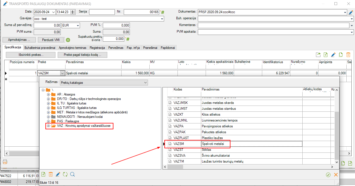Click the blue pencil icon next to Dokumentas field

tap(351, 12)
